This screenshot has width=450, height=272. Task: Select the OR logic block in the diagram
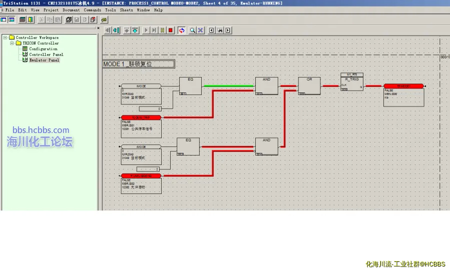point(309,86)
